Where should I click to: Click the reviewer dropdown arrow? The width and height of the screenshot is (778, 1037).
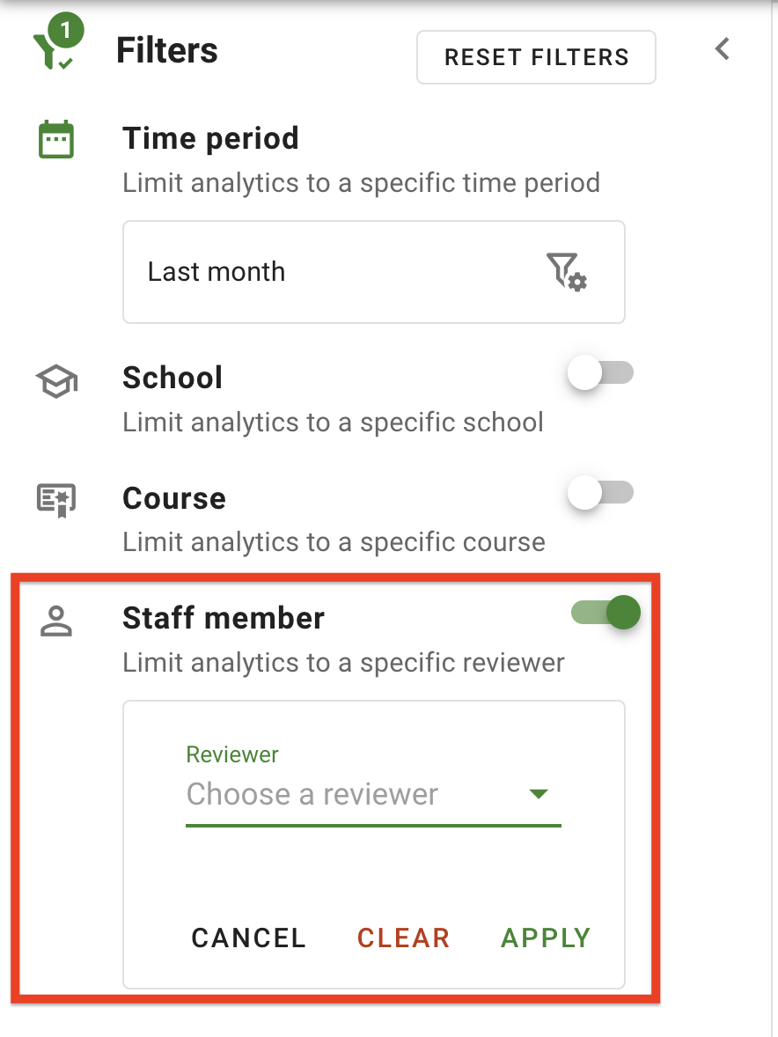(539, 795)
